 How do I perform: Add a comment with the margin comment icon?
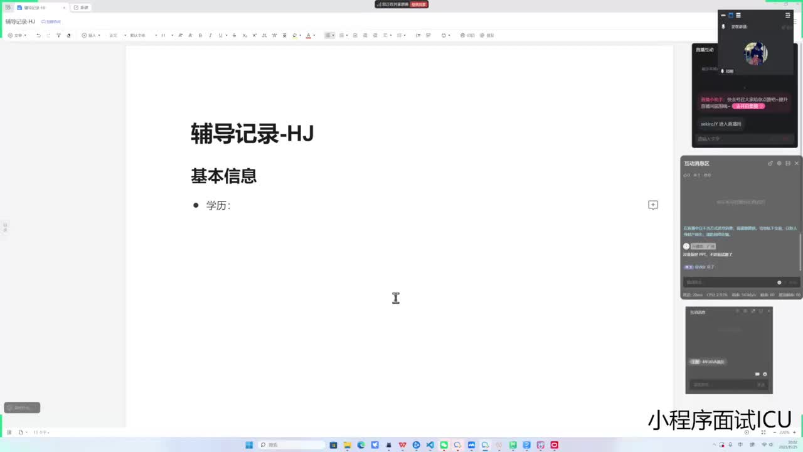click(x=653, y=205)
